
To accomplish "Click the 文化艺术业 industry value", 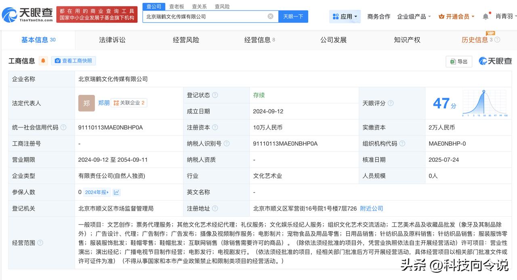I will [x=267, y=176].
